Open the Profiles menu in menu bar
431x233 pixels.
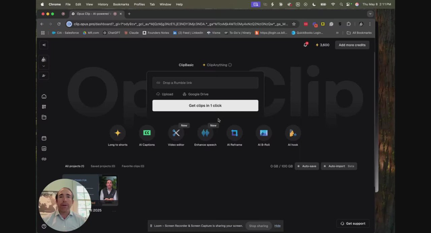click(139, 4)
